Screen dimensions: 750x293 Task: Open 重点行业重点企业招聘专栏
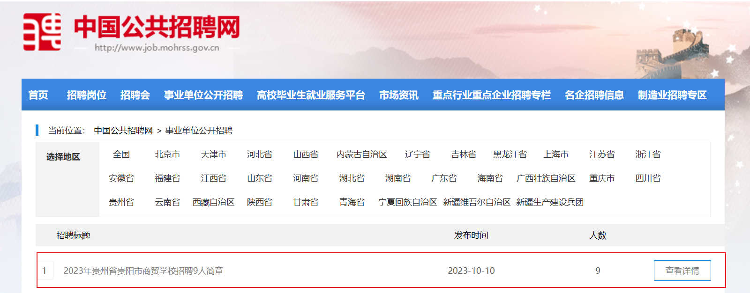(491, 95)
